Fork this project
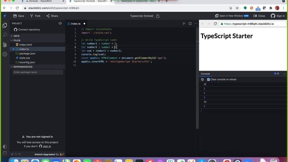 (x=35, y=16)
